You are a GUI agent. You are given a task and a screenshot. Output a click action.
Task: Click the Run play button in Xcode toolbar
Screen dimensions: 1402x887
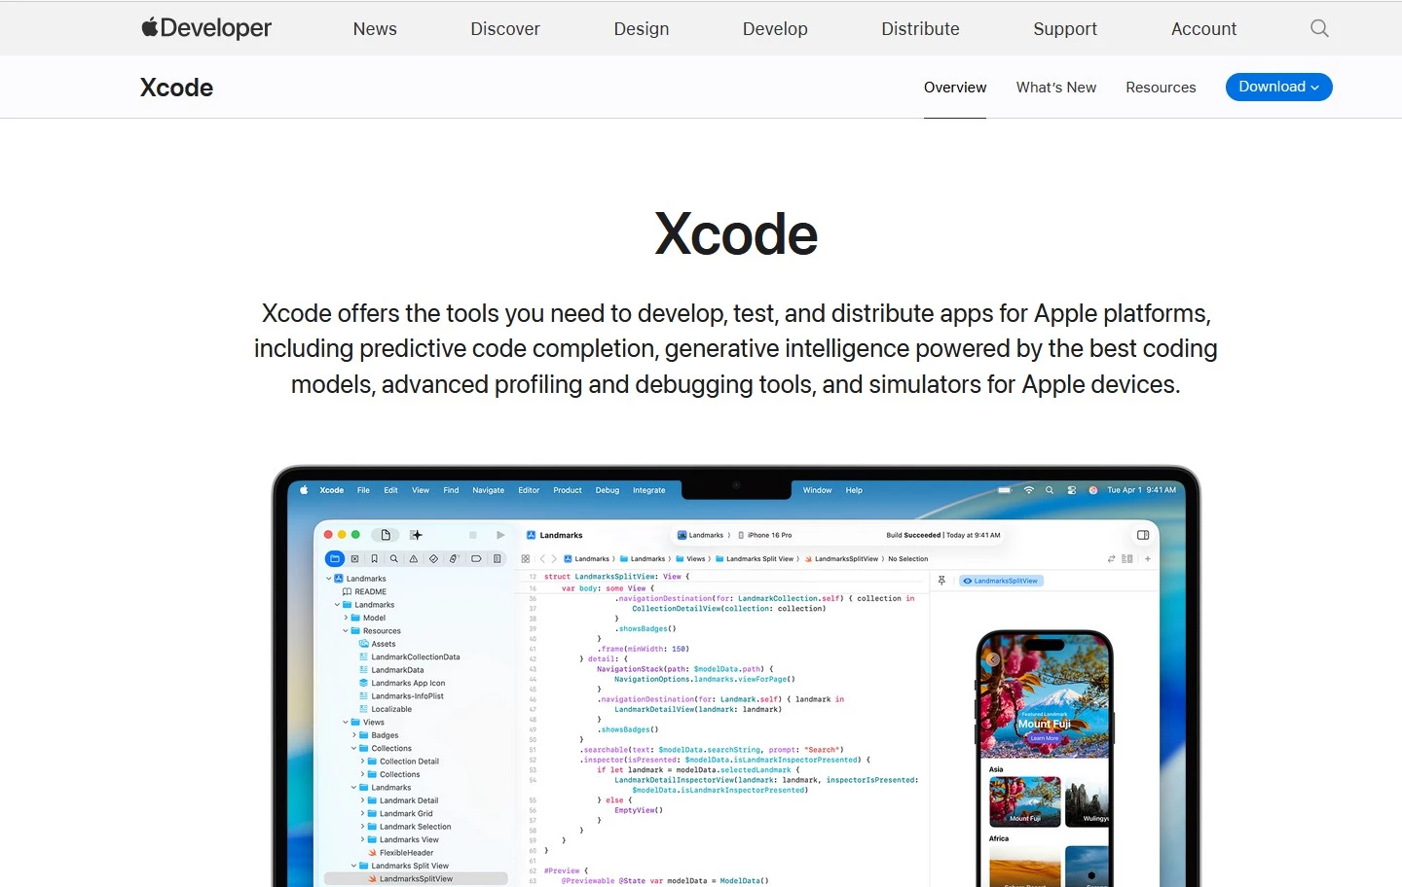point(500,535)
